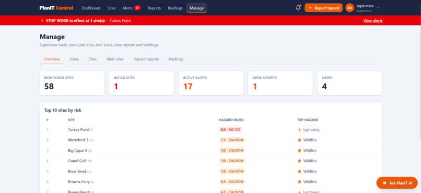Click the SU user avatar
421x193 pixels.
[349, 8]
